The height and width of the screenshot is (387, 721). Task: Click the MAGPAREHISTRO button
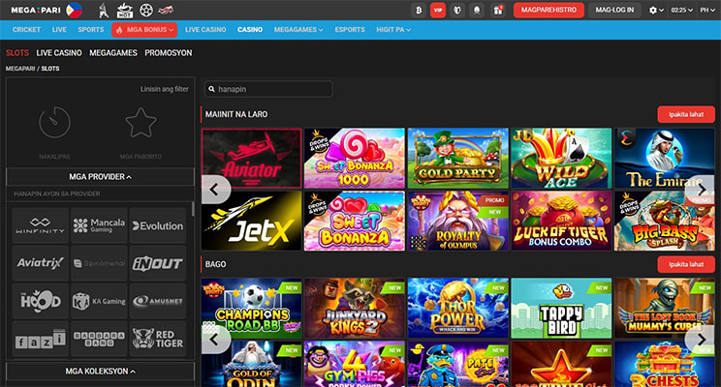tap(549, 10)
